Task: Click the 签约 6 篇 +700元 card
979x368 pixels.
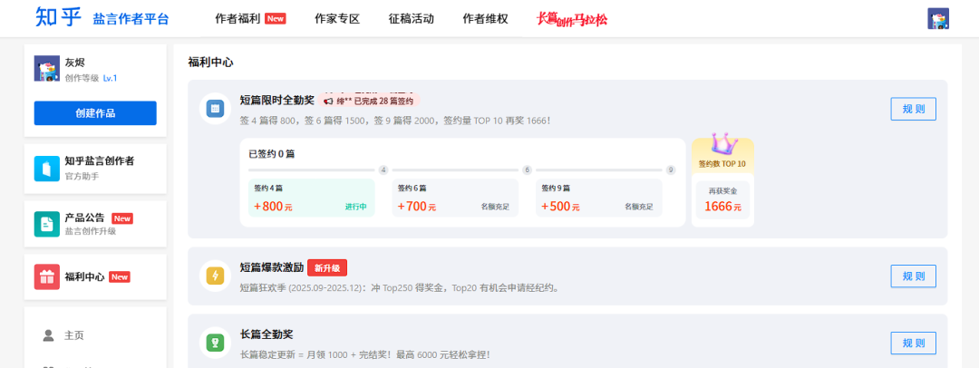Action: (455, 199)
